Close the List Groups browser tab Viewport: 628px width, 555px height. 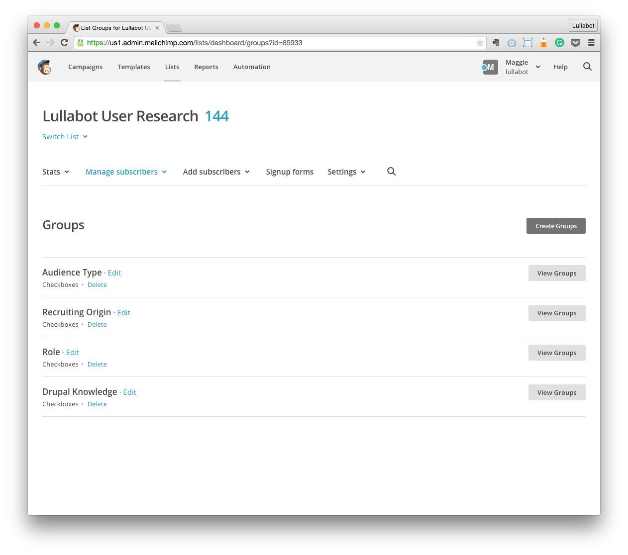pos(157,28)
